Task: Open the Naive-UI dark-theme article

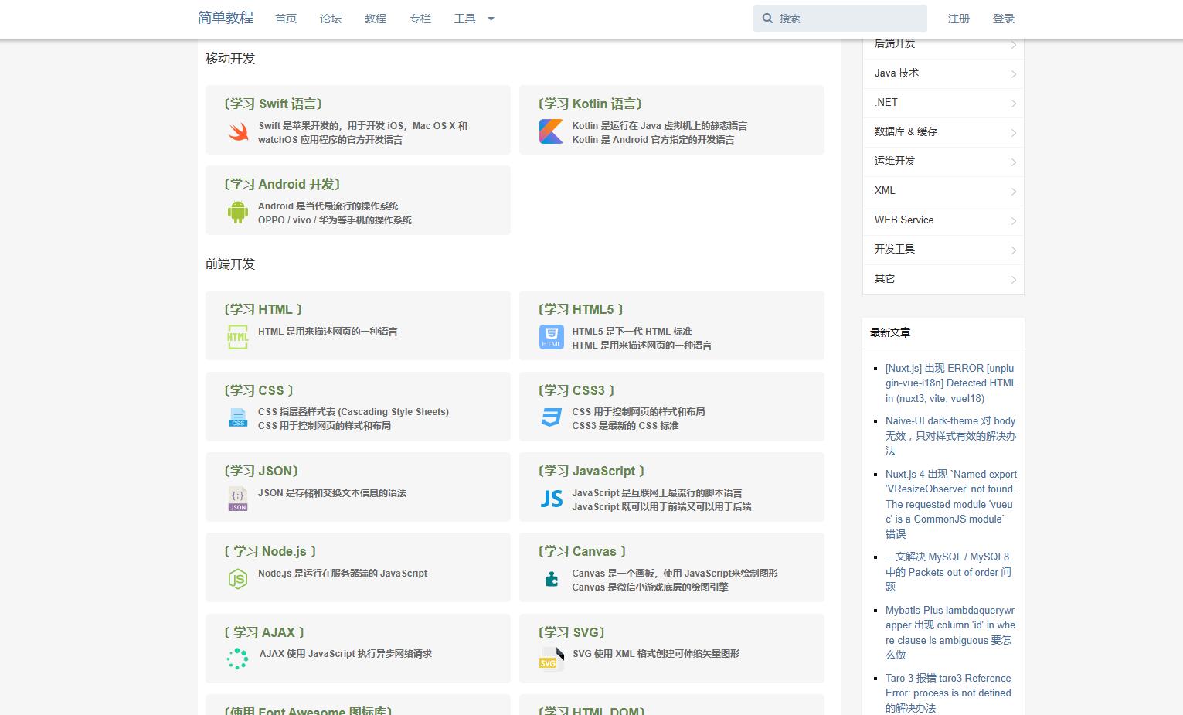Action: click(x=950, y=436)
